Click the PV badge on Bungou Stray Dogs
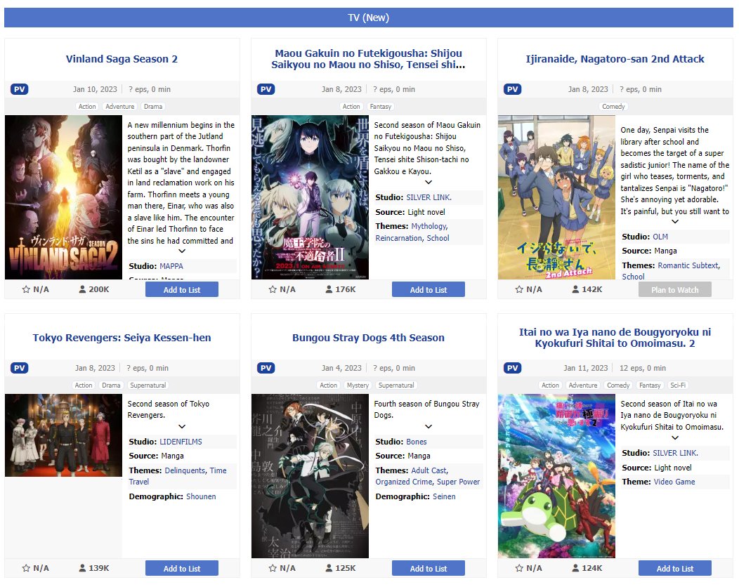 tap(266, 368)
